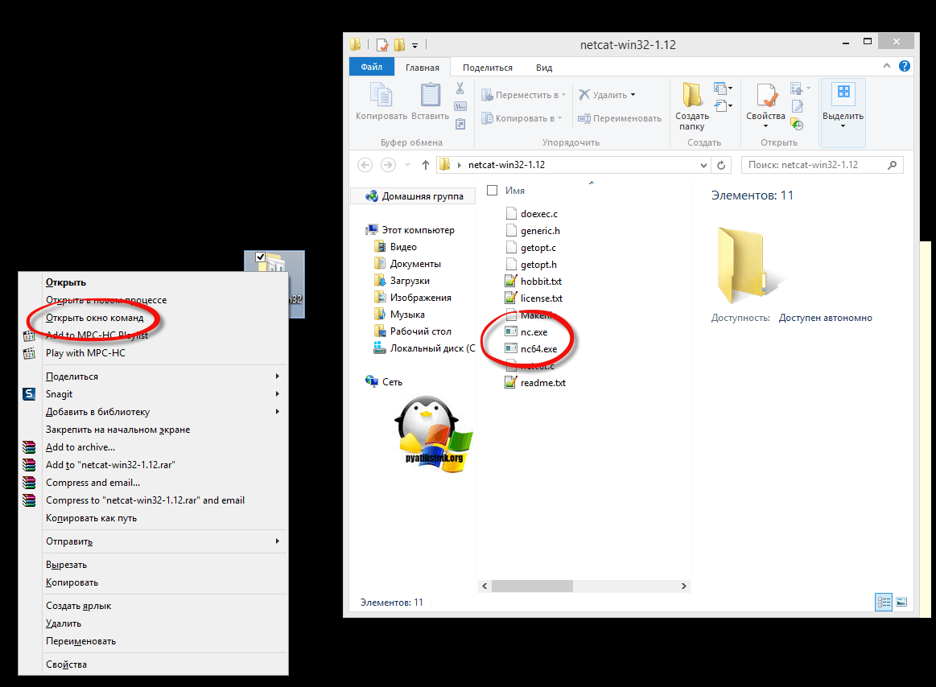Click the Свойства (Properties) checkmark icon
936x687 pixels.
(x=766, y=95)
